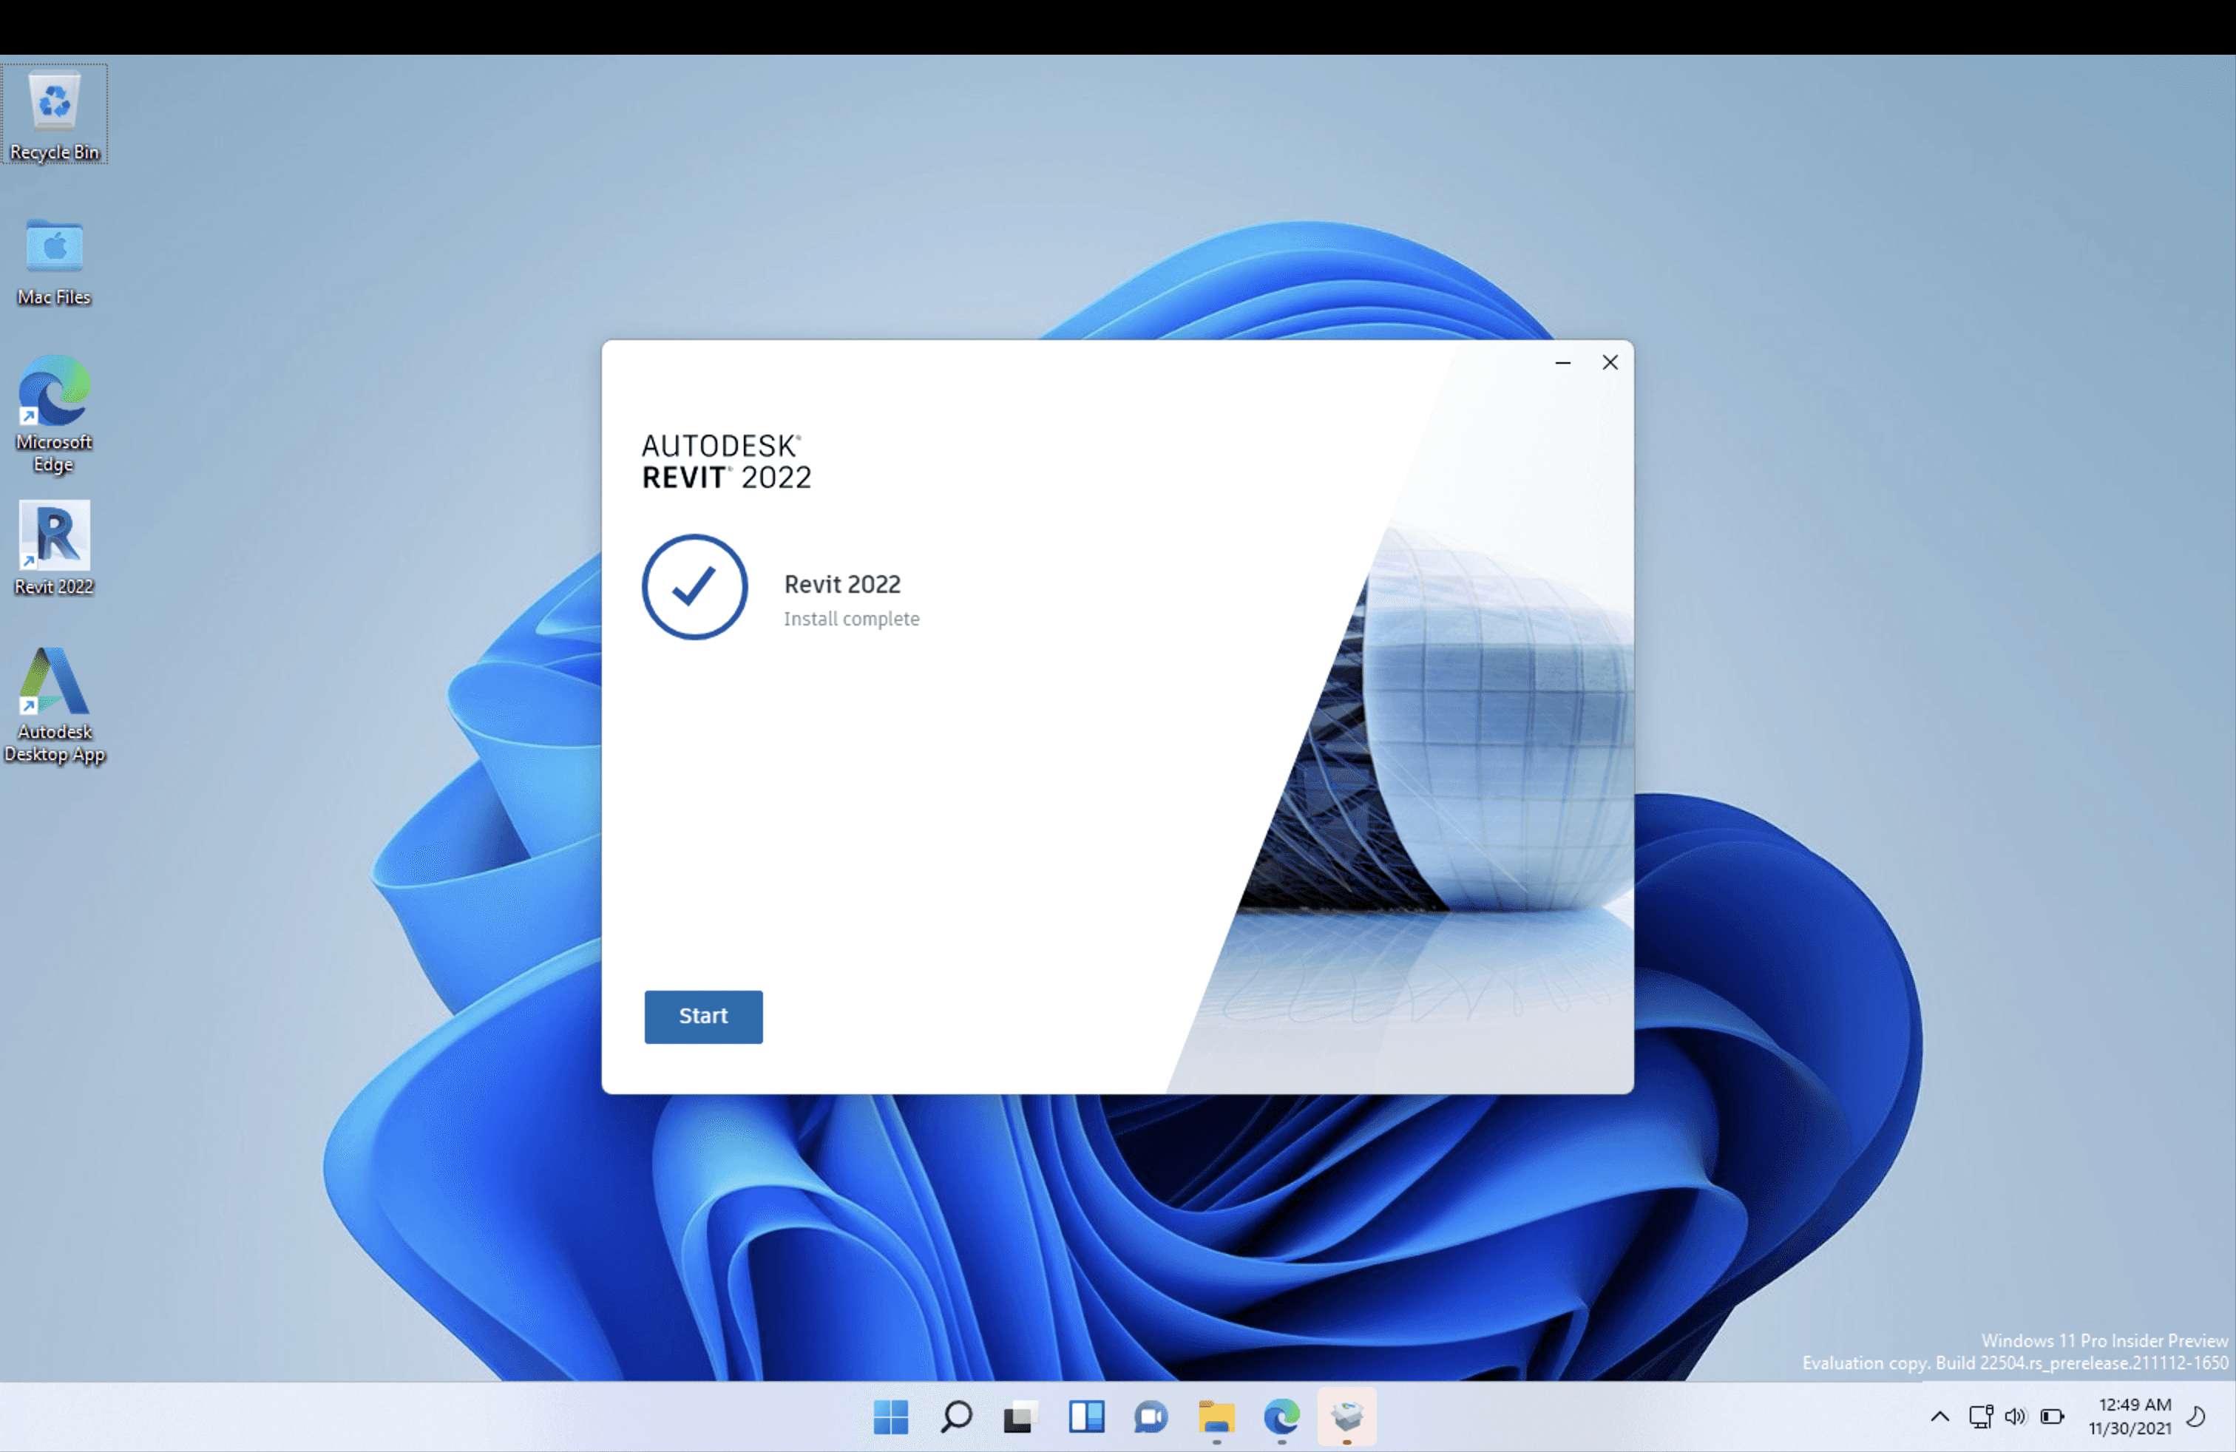Click the taskbar Search icon
The image size is (2236, 1452).
(955, 1417)
